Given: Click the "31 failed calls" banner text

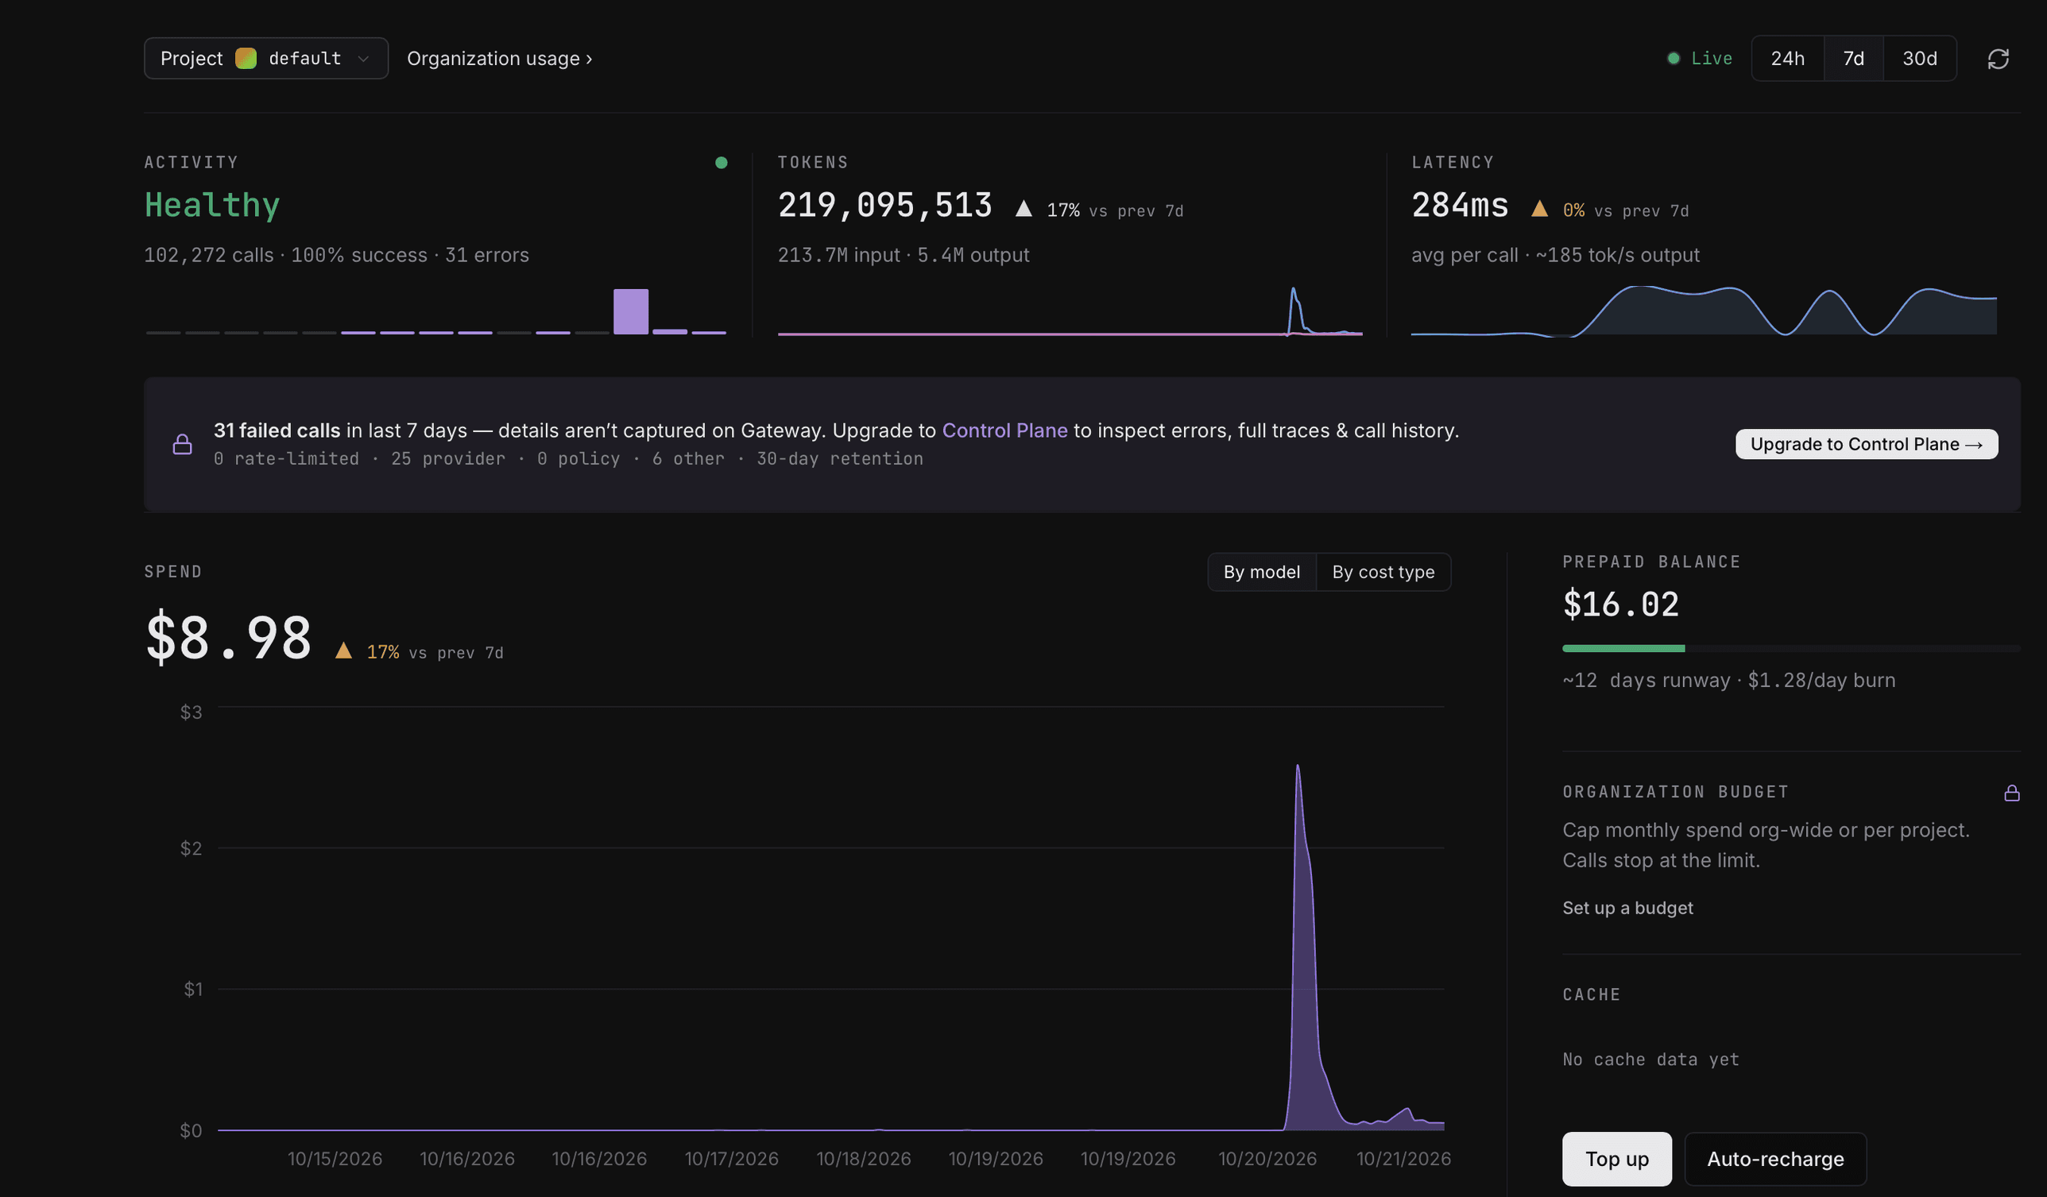Looking at the screenshot, I should click(277, 431).
